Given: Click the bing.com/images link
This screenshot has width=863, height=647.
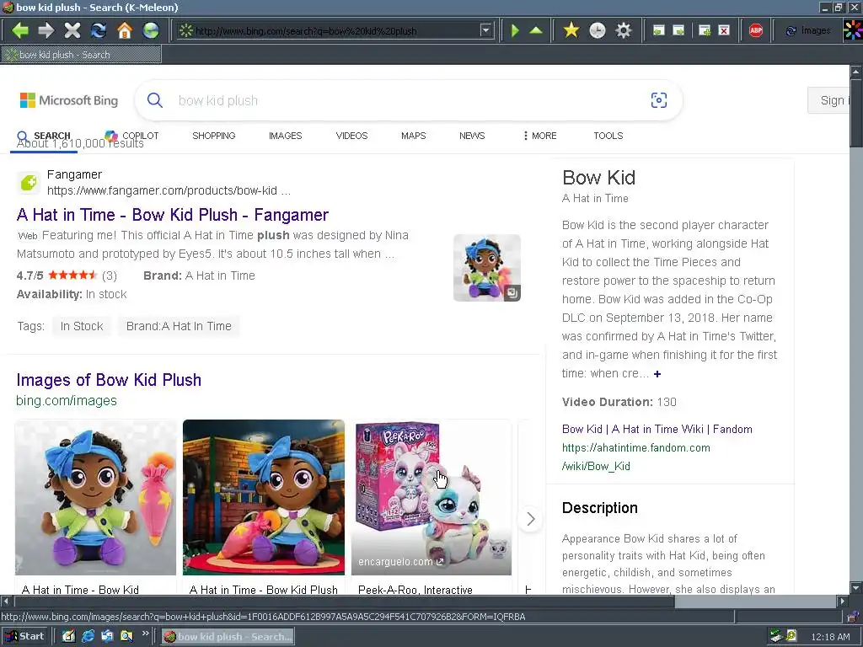Looking at the screenshot, I should [x=66, y=400].
